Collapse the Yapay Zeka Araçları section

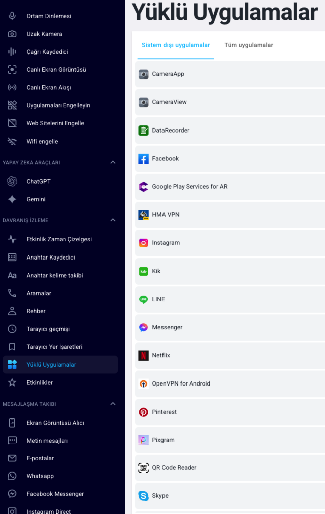click(x=113, y=162)
